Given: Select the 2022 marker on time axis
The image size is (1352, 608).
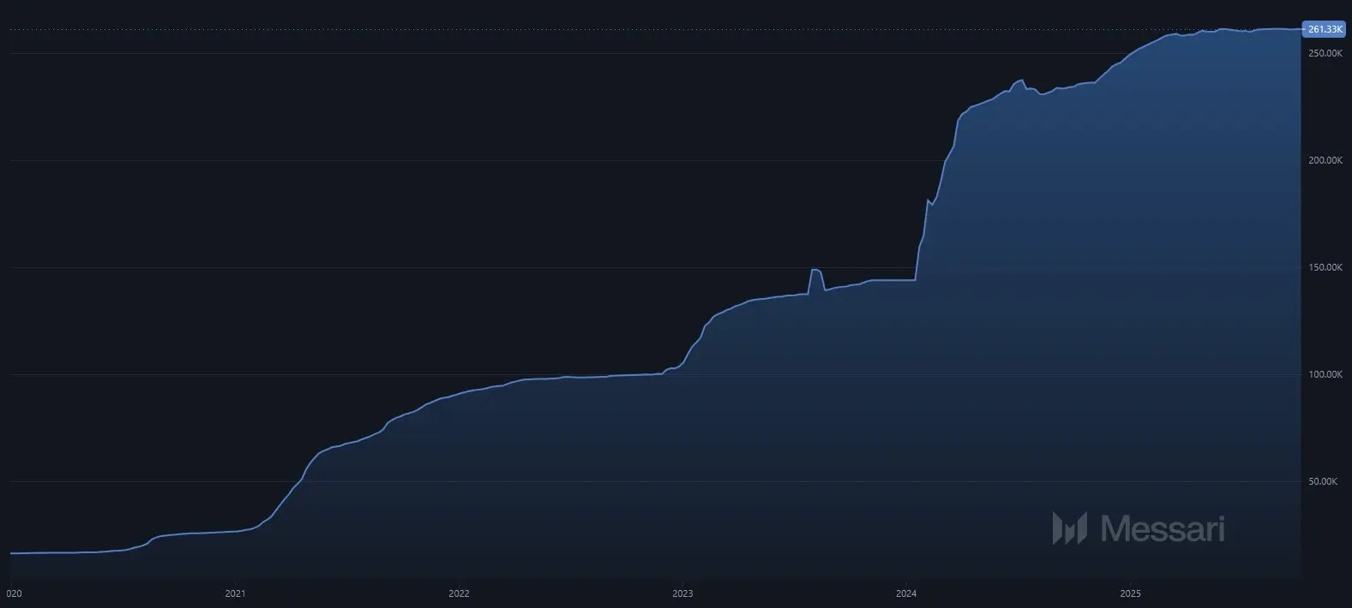Looking at the screenshot, I should pos(459,593).
